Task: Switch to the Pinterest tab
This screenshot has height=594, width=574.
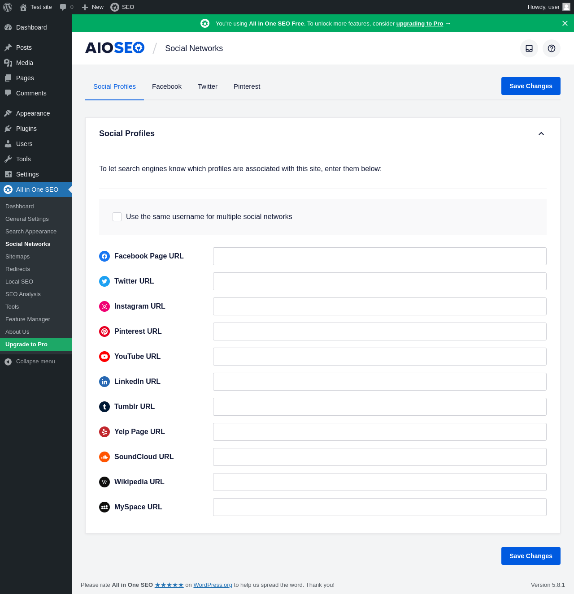Action: pyautogui.click(x=247, y=86)
